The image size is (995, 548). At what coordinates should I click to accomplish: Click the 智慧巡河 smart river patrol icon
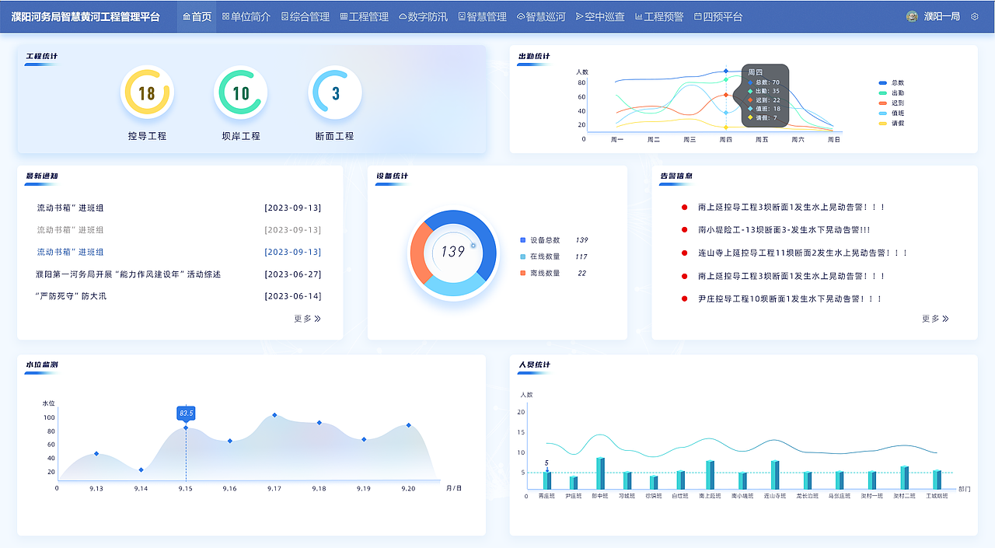point(522,16)
